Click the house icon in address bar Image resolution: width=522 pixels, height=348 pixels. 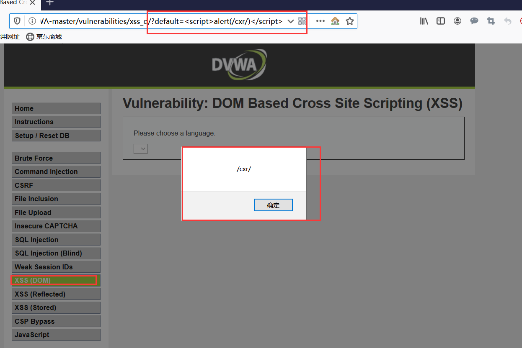pyautogui.click(x=335, y=21)
